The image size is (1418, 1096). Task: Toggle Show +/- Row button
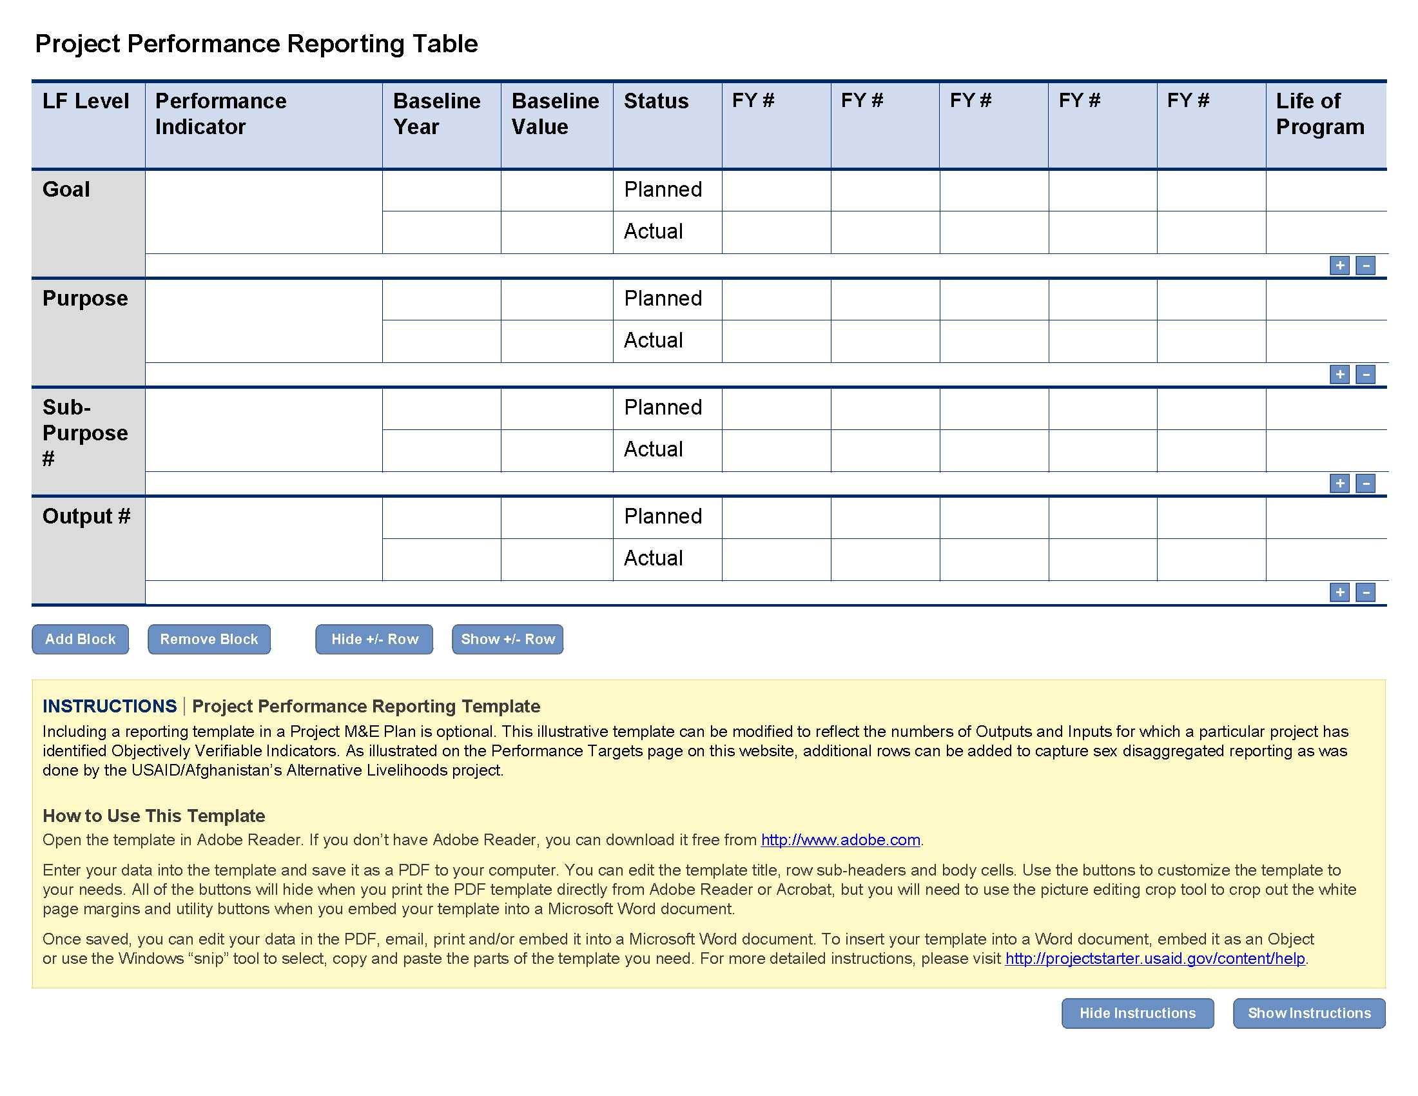click(x=509, y=639)
